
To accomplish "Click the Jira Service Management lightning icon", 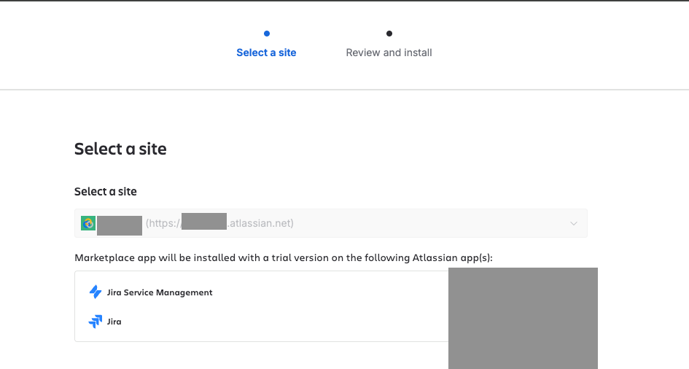I will pos(96,292).
